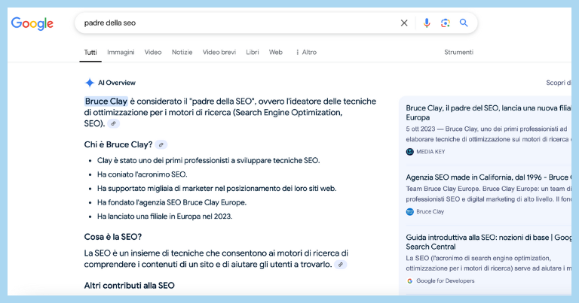Switch to the Web tab
579x303 pixels.
point(276,53)
